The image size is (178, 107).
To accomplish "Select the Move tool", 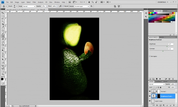I will click(3, 13).
